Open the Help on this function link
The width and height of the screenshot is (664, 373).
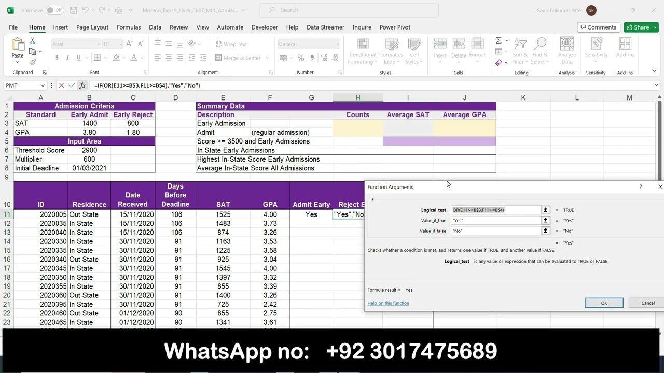click(x=388, y=303)
